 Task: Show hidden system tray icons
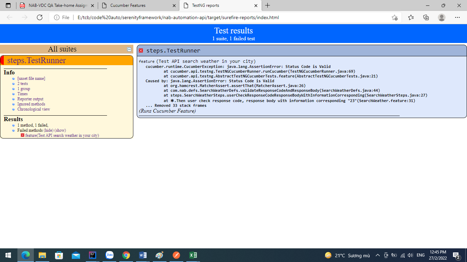click(x=378, y=255)
